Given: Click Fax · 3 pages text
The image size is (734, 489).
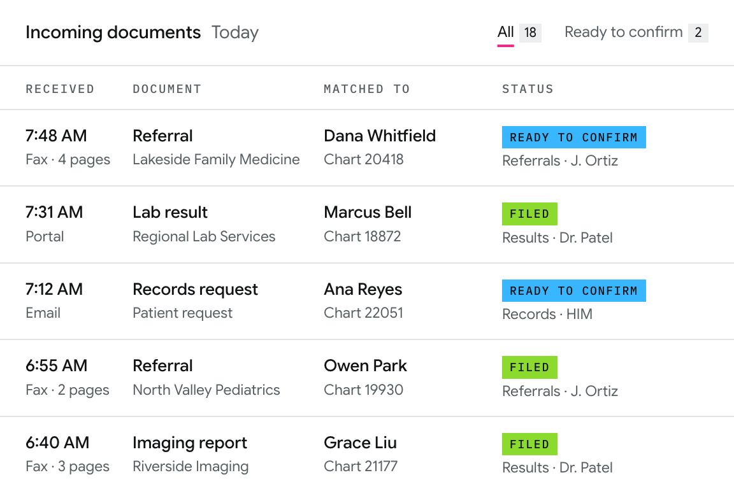Looking at the screenshot, I should [x=68, y=467].
